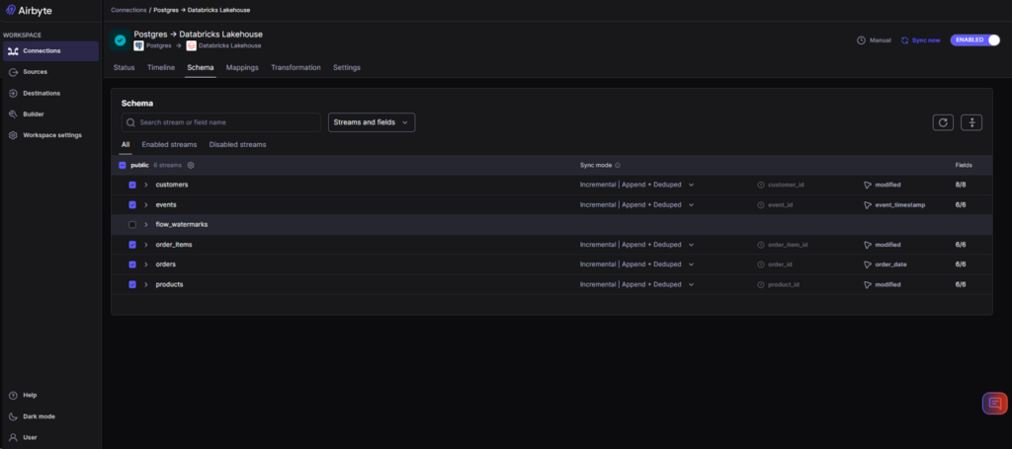The width and height of the screenshot is (1012, 449).
Task: Open the chat support widget
Action: tap(994, 404)
